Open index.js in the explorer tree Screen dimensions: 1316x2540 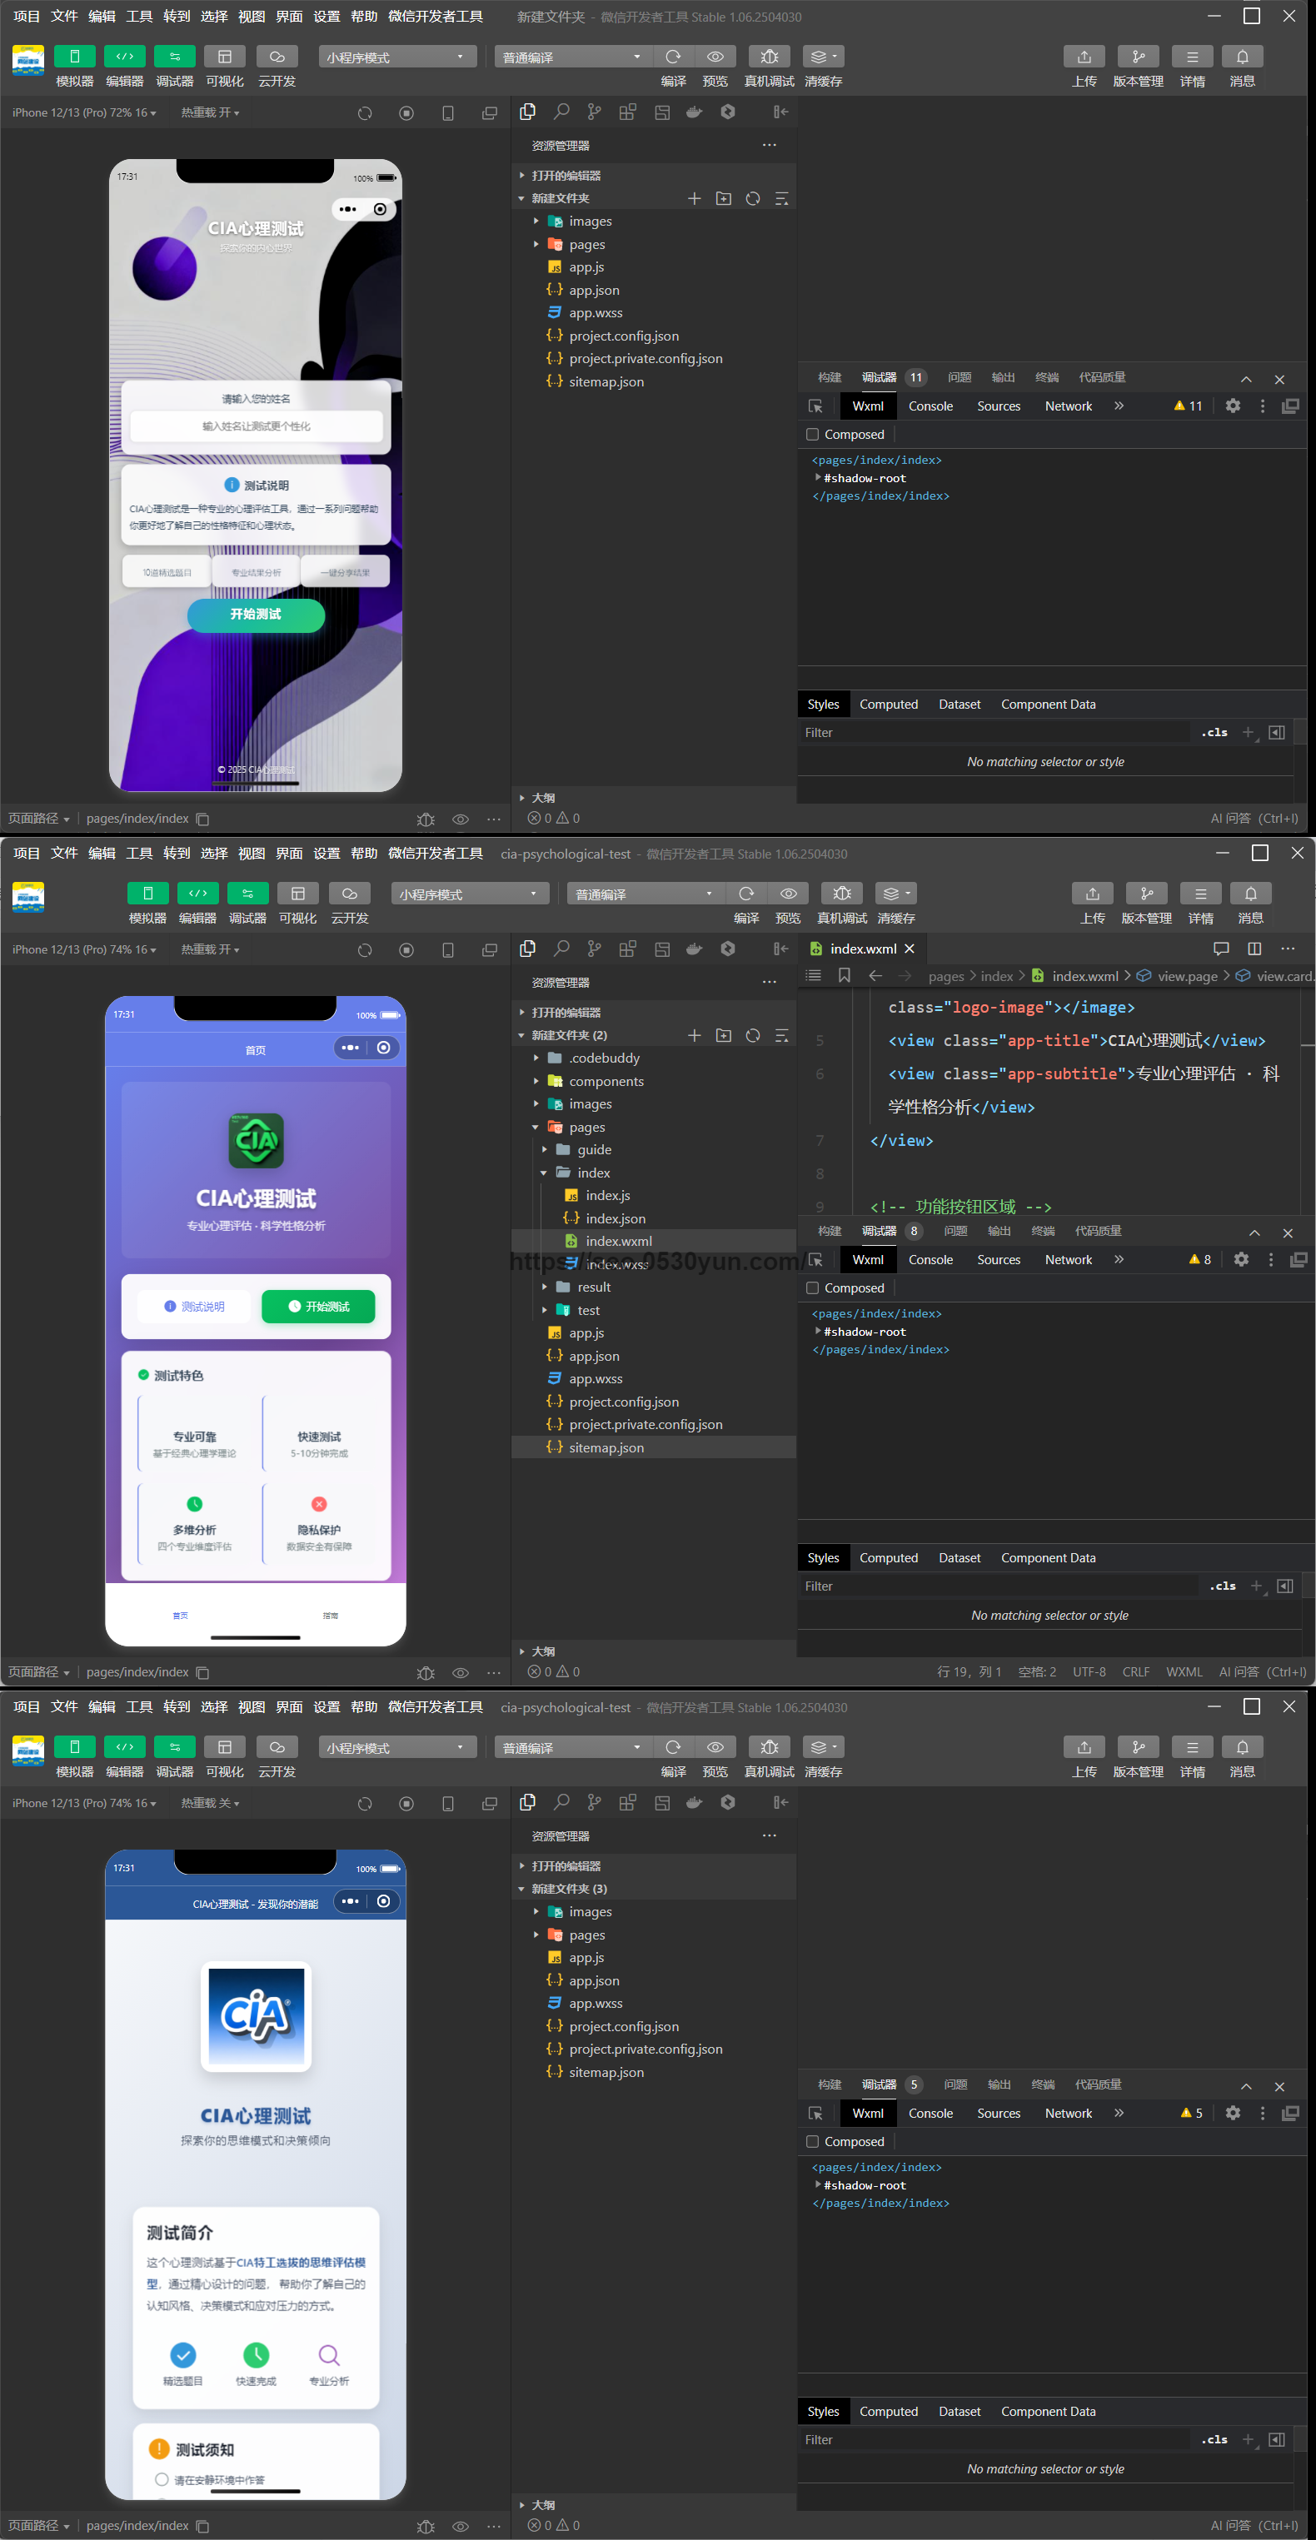click(608, 1195)
